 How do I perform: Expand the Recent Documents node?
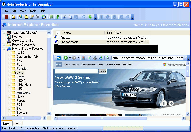point(4,45)
